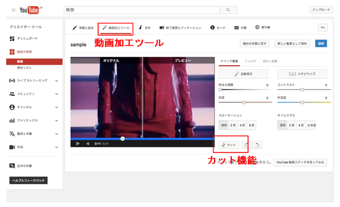Select timelapse 通常 normal speed
This screenshot has height=207, width=340.
tap(283, 125)
